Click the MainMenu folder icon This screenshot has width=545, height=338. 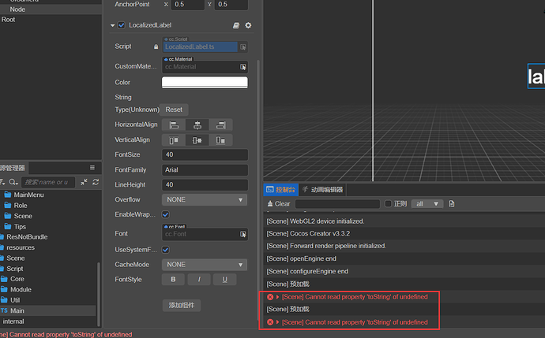8,195
